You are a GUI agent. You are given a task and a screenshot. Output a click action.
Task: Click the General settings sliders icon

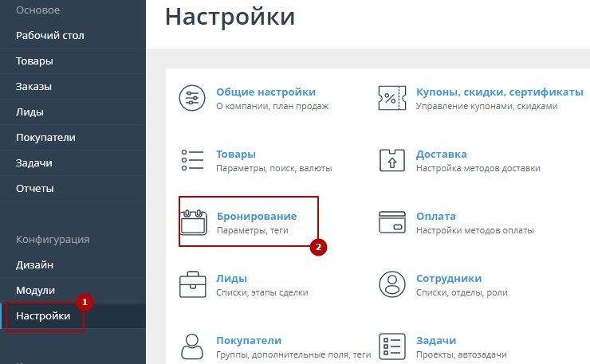point(193,99)
